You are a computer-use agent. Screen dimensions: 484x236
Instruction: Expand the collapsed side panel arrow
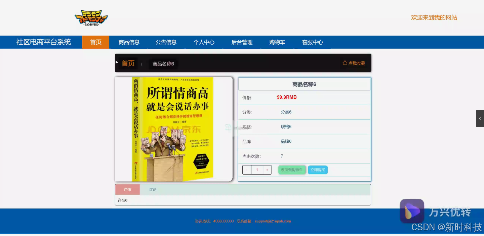click(x=480, y=119)
